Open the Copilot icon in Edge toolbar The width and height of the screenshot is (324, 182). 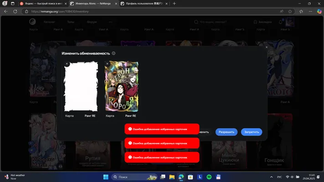(x=319, y=11)
